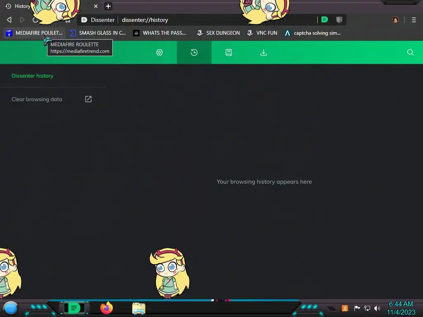Open Action Center flag tray icon

coord(357,308)
